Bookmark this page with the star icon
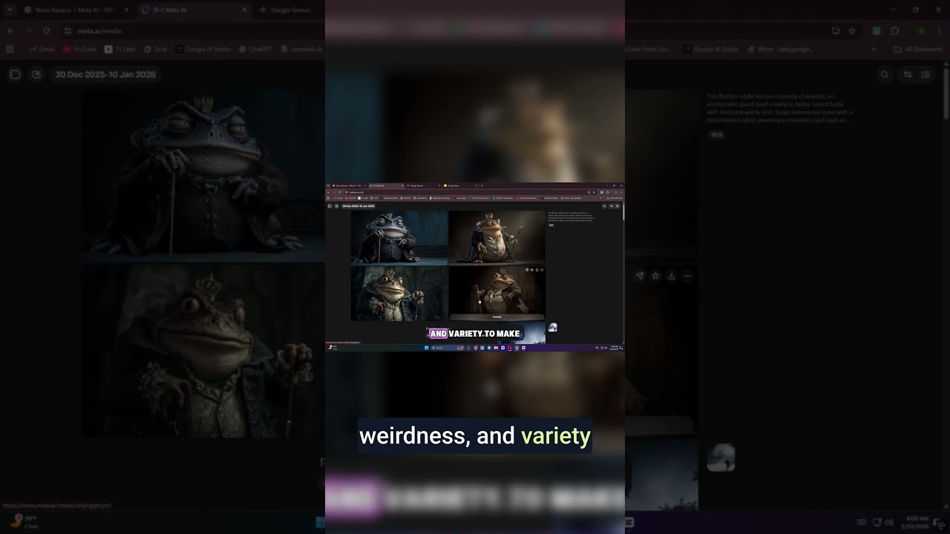 (852, 31)
